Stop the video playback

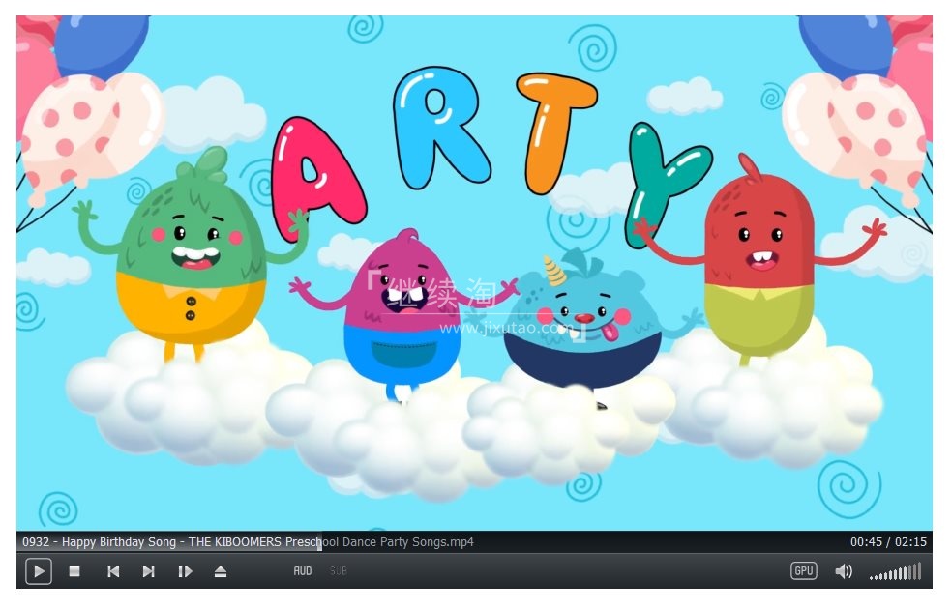point(74,571)
